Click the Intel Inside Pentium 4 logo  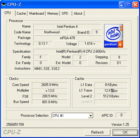(x=113, y=36)
